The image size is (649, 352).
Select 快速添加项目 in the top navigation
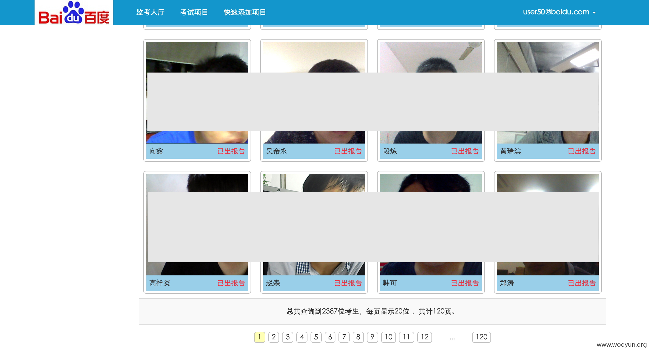(x=245, y=12)
